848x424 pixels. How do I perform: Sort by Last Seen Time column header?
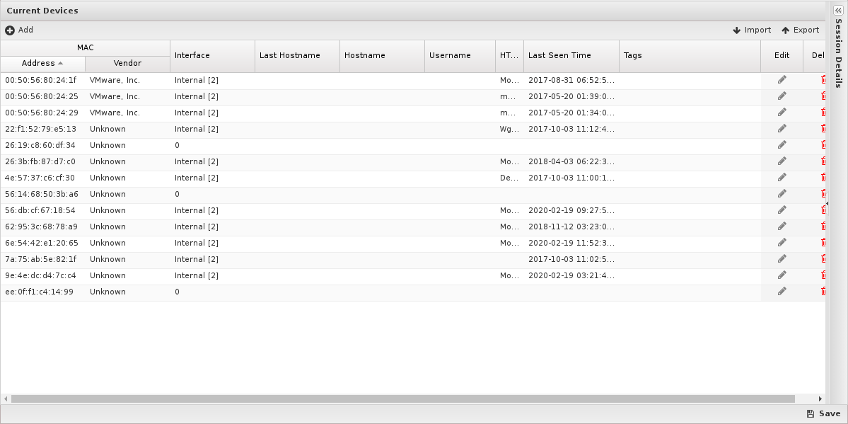[571, 56]
